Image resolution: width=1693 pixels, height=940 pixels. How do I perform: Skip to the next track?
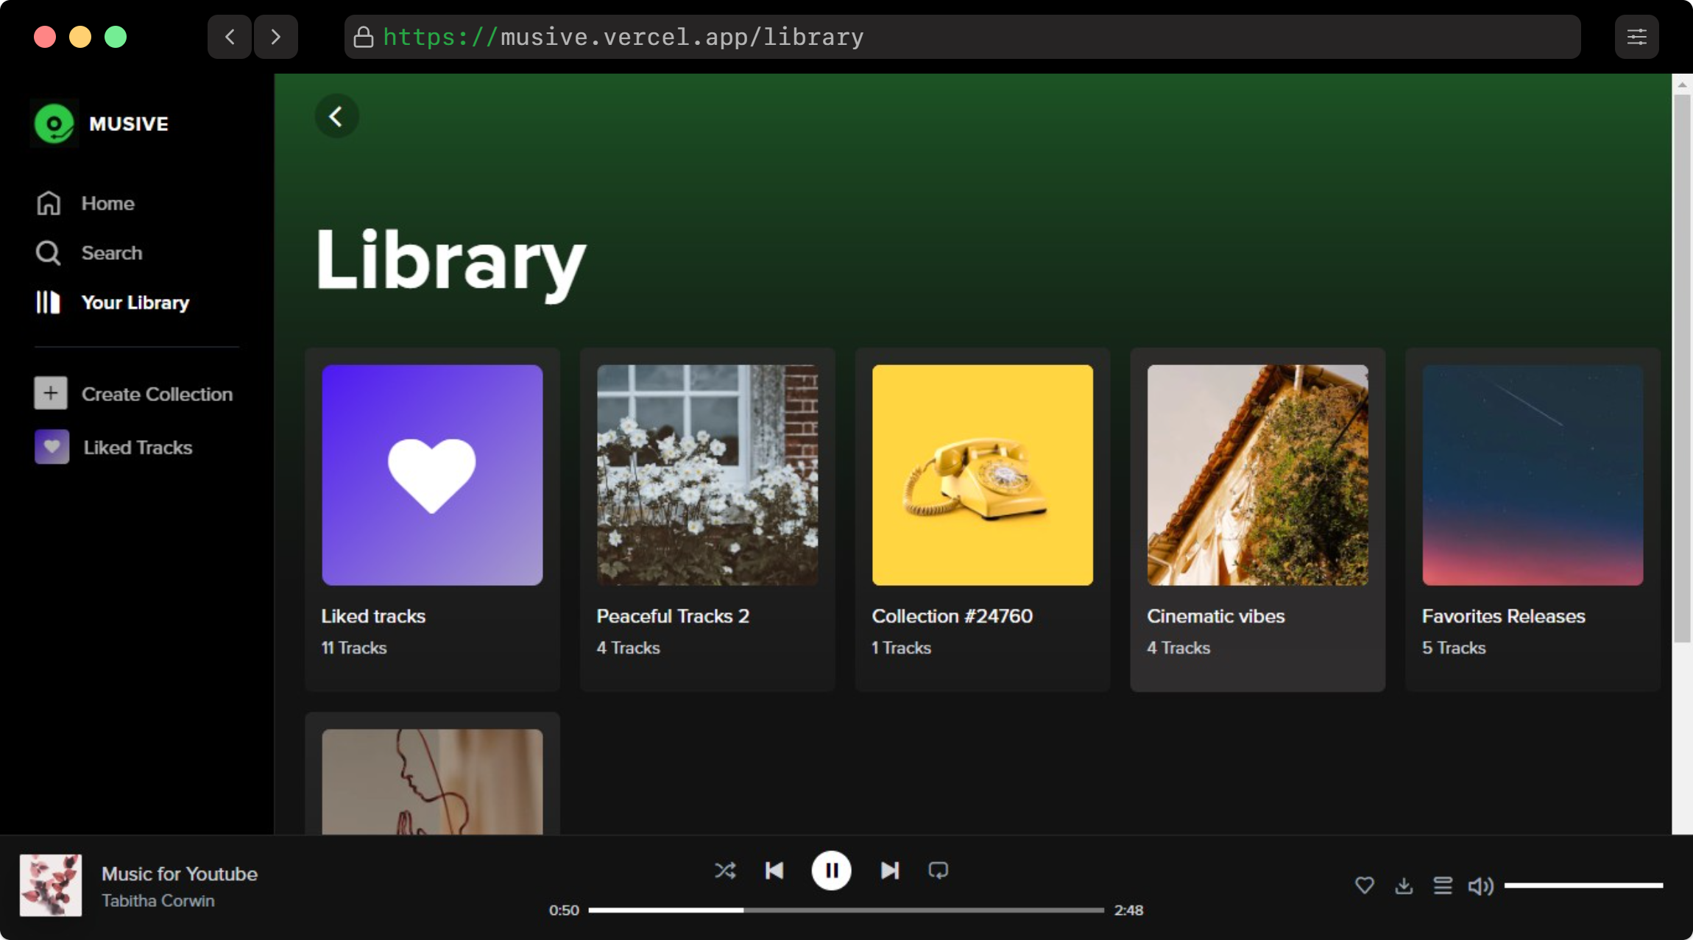(889, 871)
